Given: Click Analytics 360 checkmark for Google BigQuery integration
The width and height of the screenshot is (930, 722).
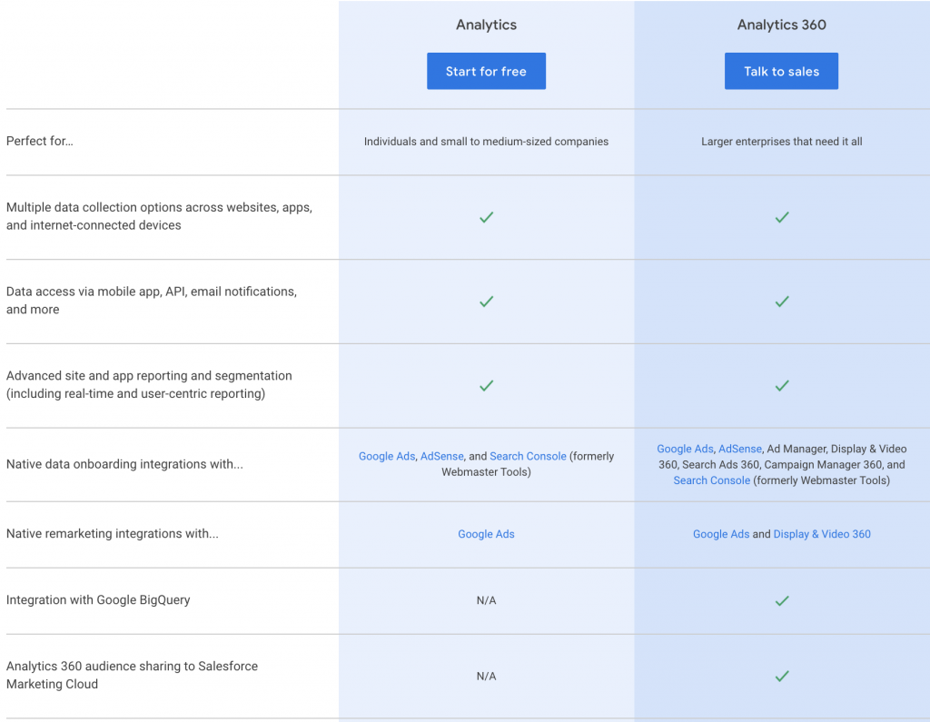Looking at the screenshot, I should (781, 600).
